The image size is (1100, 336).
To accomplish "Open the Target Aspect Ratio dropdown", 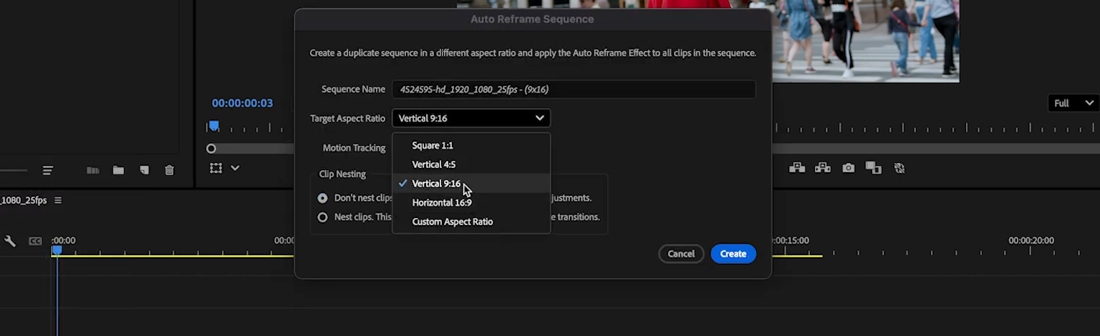I will click(471, 118).
